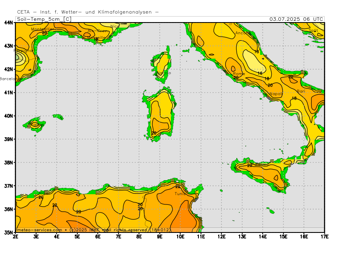Screen dimensions: 340x255
Task: Click the meteo-services.com copyright line
Action: tap(94, 230)
